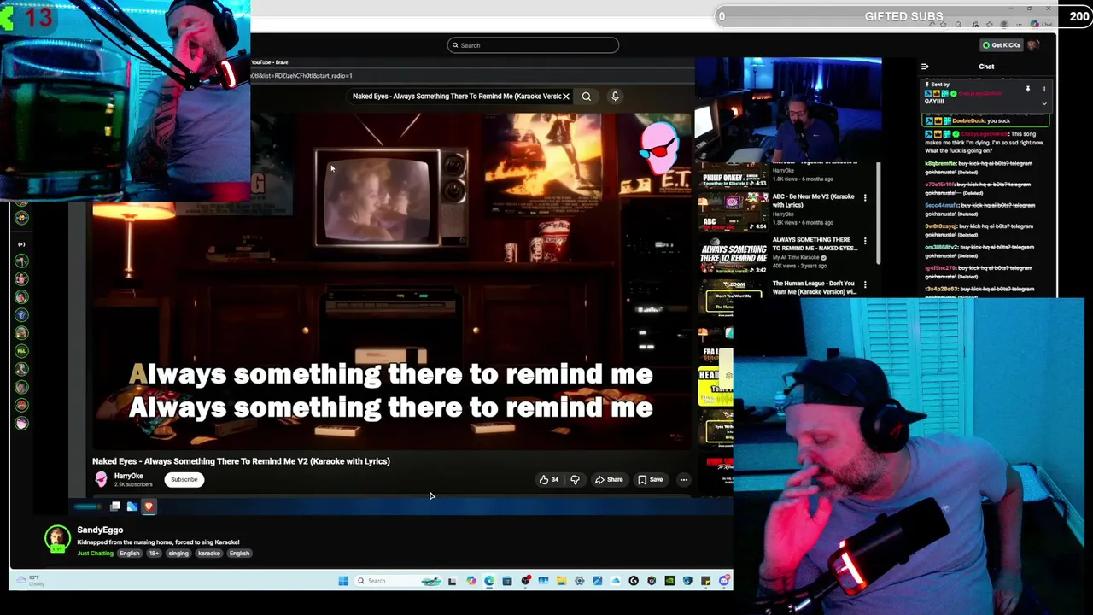The height and width of the screenshot is (615, 1093).
Task: Click the YouTube search magnifier button
Action: pos(586,97)
